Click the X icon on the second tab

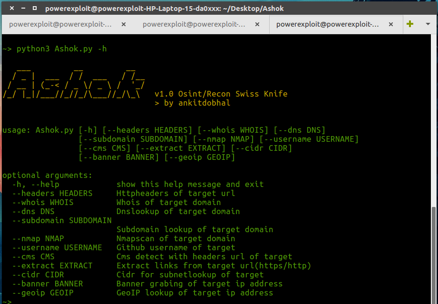[256, 24]
